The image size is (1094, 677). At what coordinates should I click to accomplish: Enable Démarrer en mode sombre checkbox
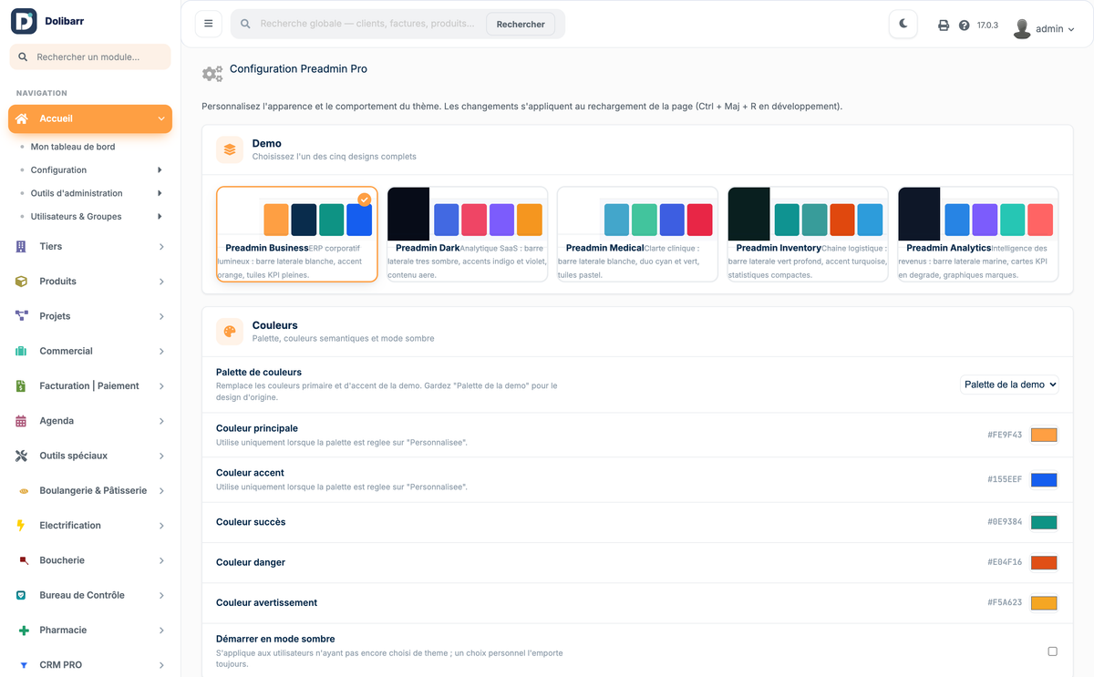point(1052,651)
